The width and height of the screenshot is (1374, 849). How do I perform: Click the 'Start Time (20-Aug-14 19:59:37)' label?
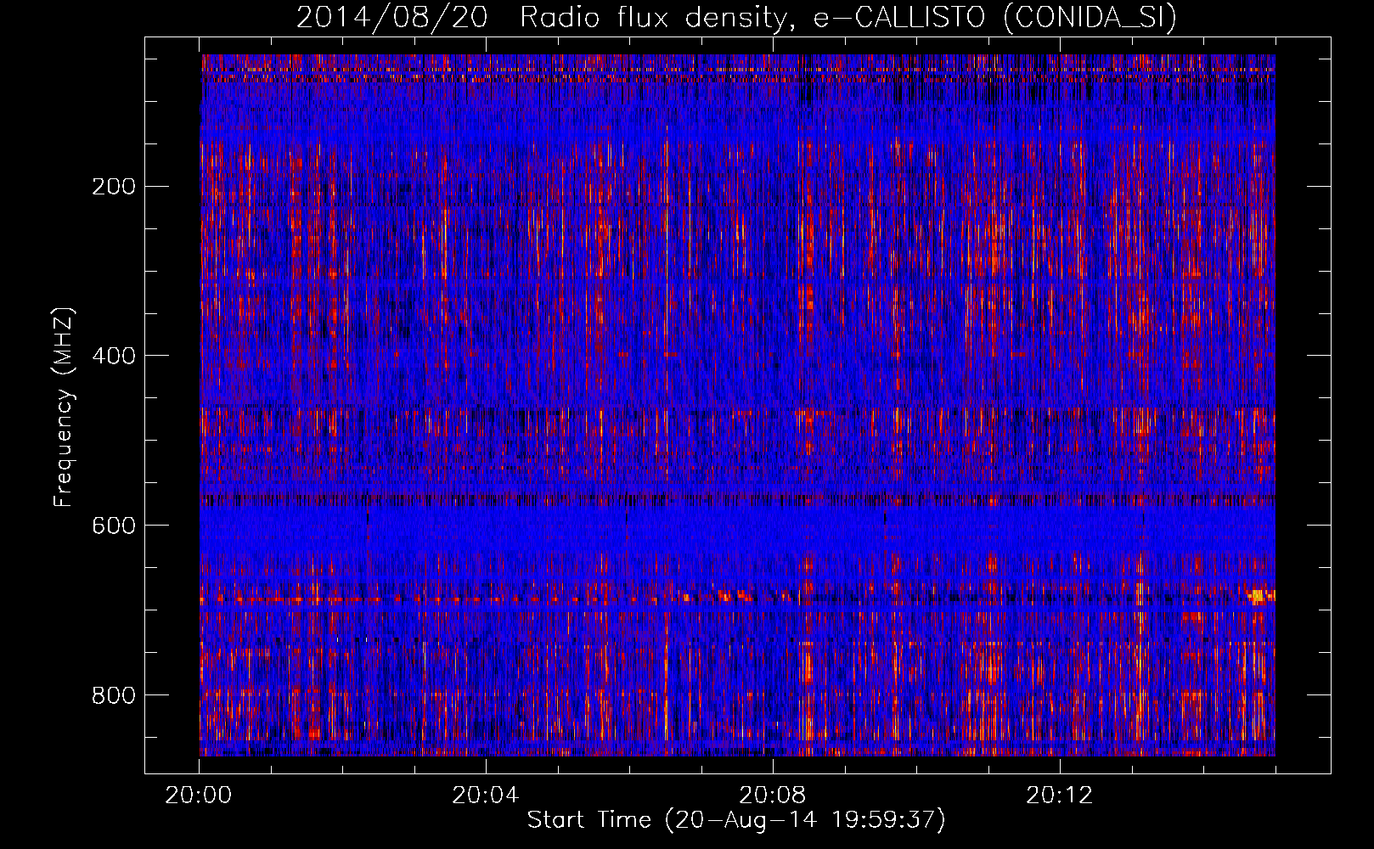[x=736, y=820]
